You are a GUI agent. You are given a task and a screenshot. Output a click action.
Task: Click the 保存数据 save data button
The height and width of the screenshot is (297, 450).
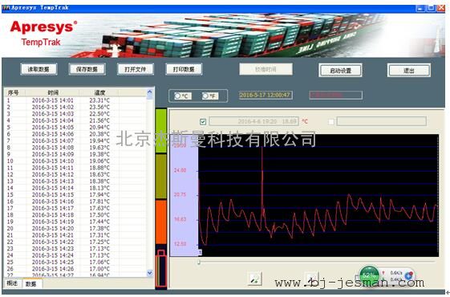(87, 69)
